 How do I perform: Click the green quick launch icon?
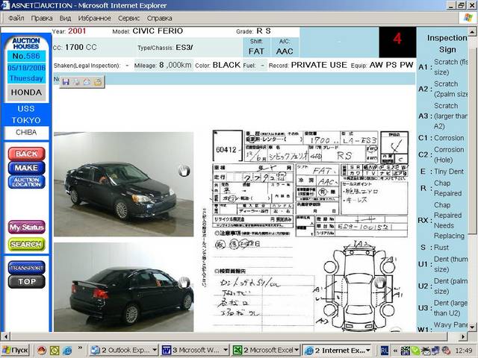(55, 350)
